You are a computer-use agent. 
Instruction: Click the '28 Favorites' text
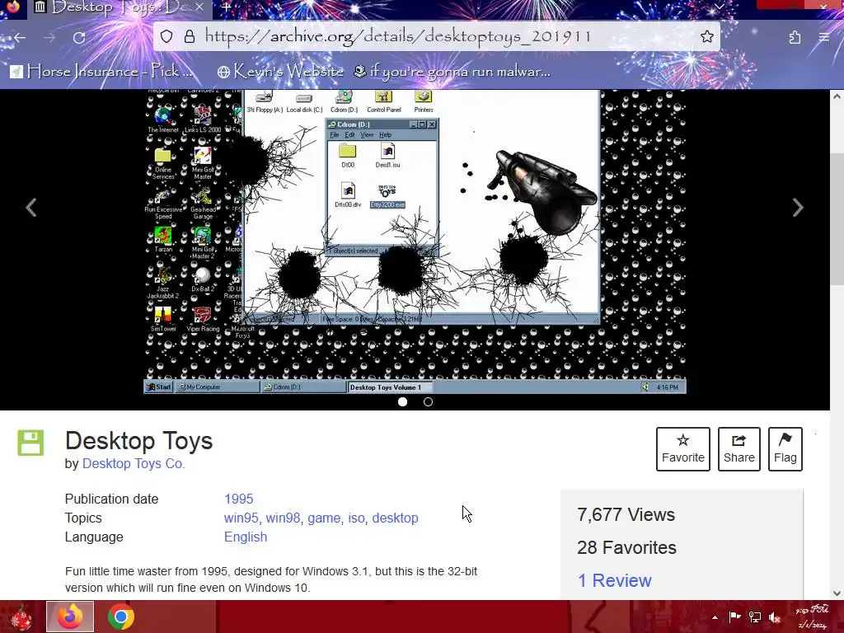pos(626,547)
